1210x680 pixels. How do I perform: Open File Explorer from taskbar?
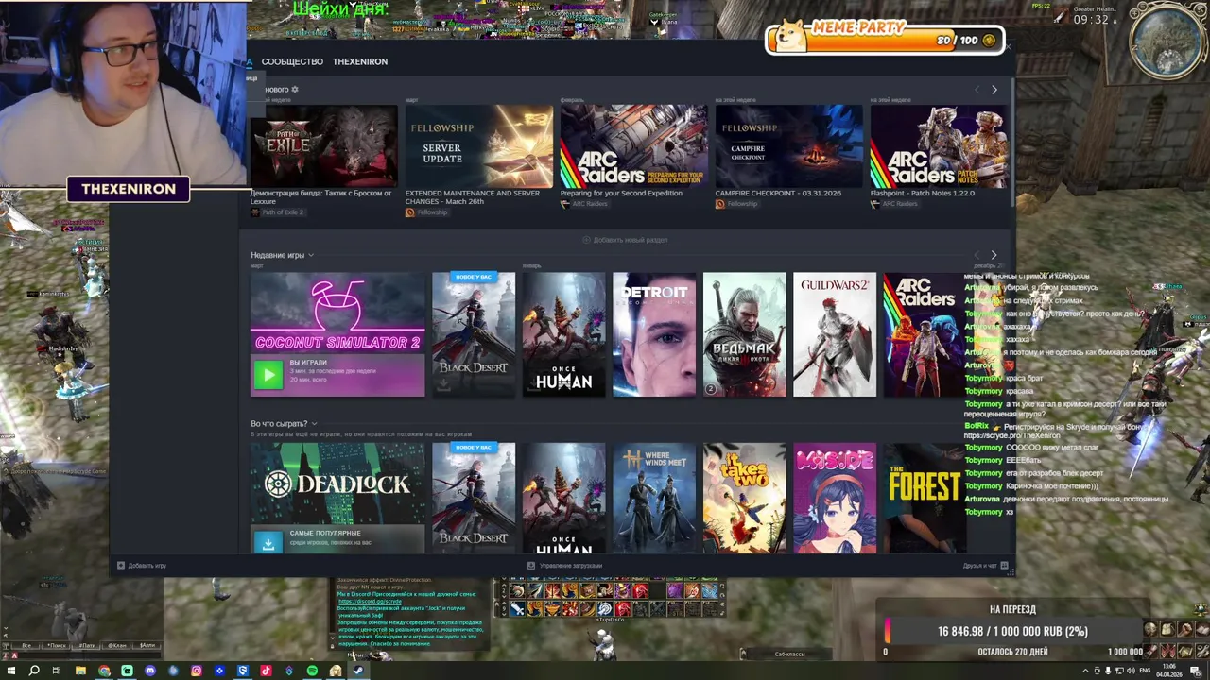[80, 671]
